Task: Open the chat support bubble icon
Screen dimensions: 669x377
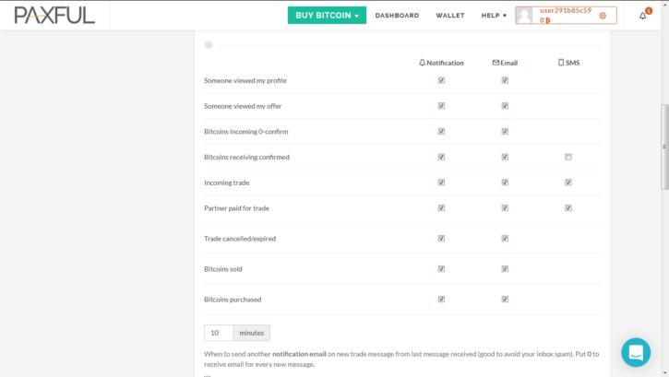Action: tap(636, 352)
